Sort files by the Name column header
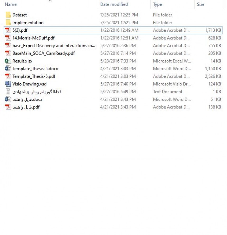227x235 pixels. (11, 4)
